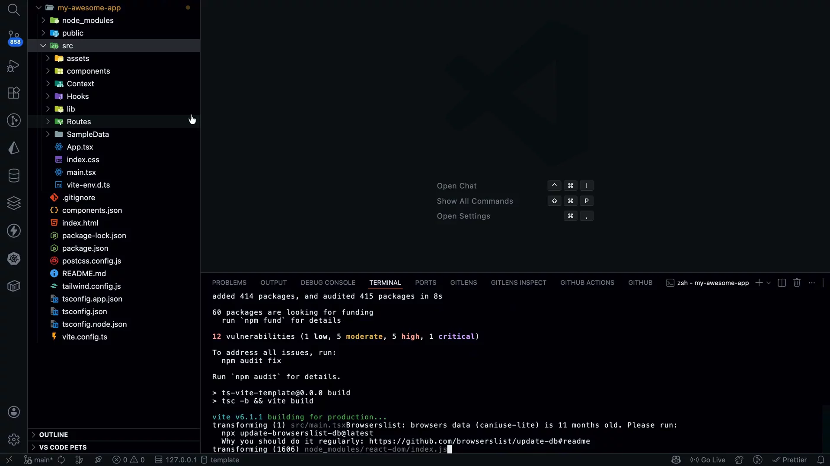Open the Run and Debug view
The image size is (830, 466).
[x=14, y=66]
